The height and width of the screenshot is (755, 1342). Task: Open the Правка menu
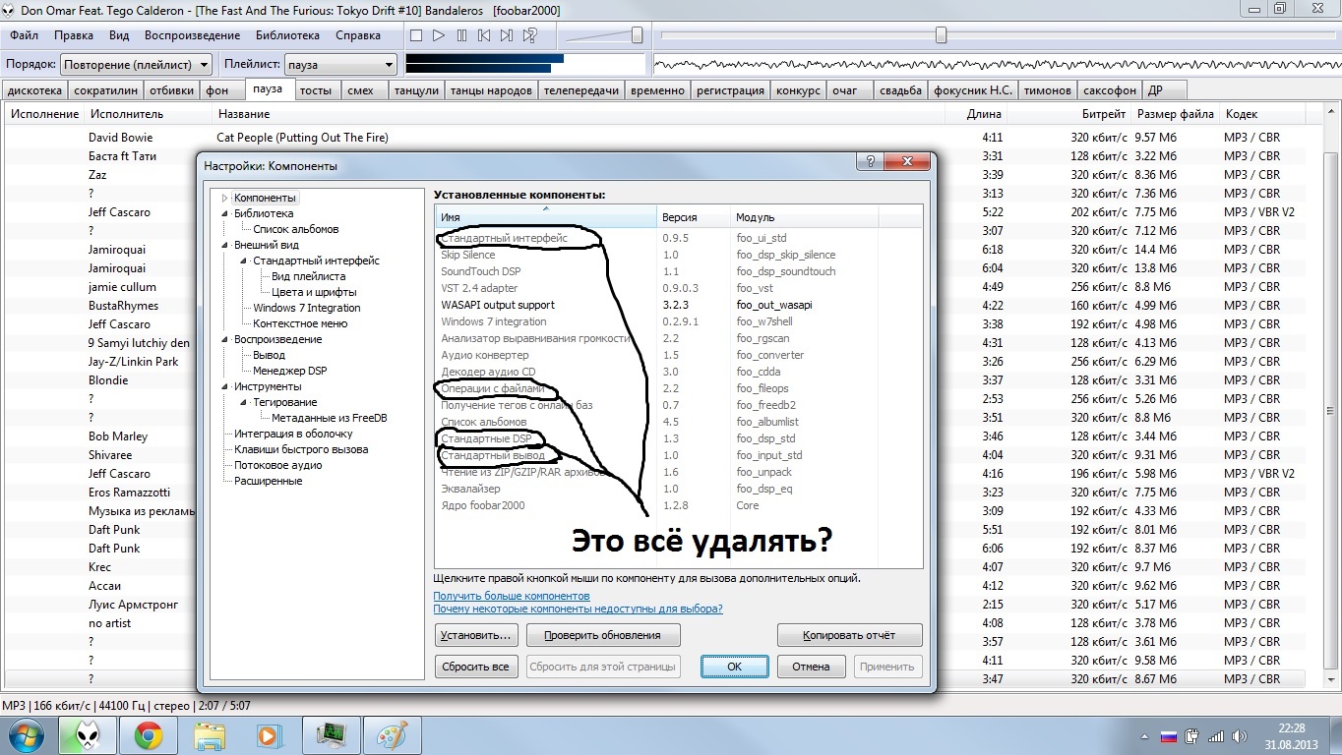click(x=74, y=35)
